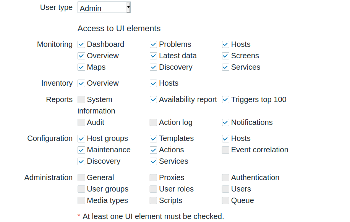Toggle Inventory Overview checkbox

pos(81,83)
